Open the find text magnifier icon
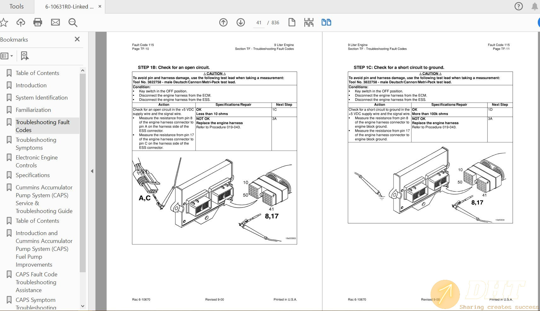The image size is (540, 311). coord(73,22)
